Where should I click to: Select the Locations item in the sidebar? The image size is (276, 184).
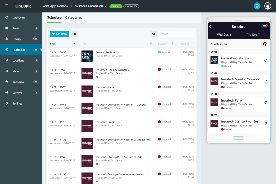pos(18,60)
